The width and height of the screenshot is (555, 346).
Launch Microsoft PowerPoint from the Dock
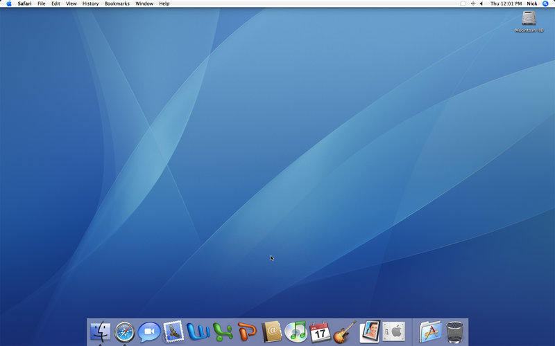247,332
